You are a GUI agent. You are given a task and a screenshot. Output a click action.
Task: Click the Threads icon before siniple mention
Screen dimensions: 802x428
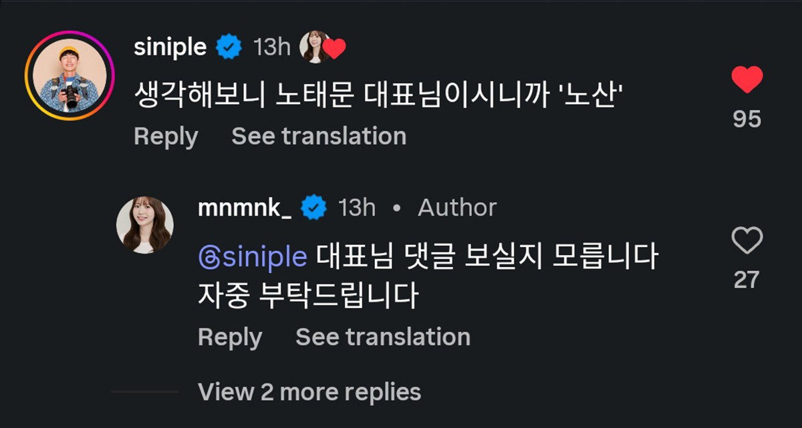[208, 257]
